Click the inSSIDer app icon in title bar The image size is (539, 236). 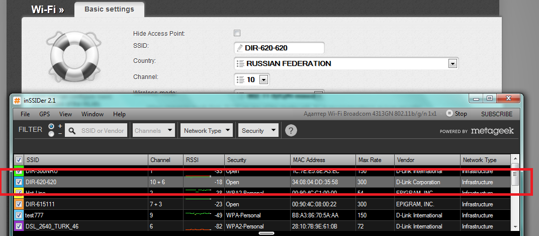coord(17,100)
